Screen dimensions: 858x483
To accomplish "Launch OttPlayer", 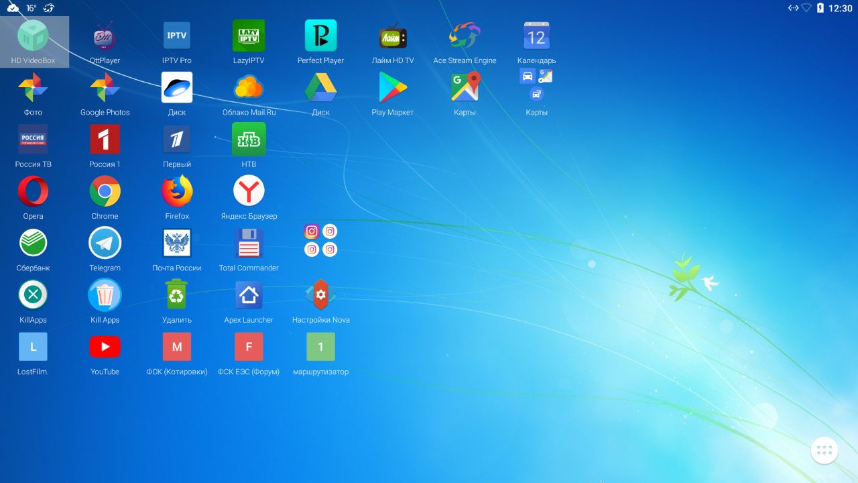I will pos(105,36).
